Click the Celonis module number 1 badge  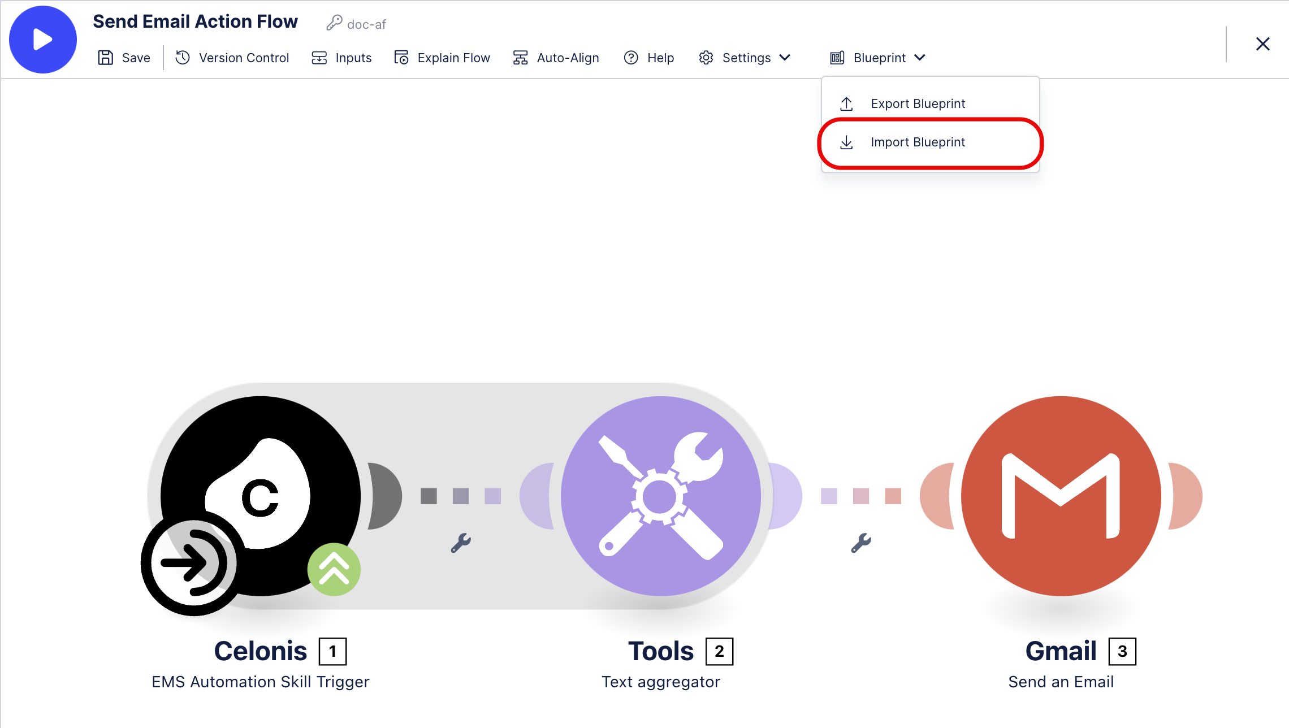coord(333,651)
